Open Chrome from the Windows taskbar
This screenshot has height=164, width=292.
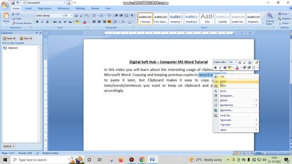tap(142, 160)
